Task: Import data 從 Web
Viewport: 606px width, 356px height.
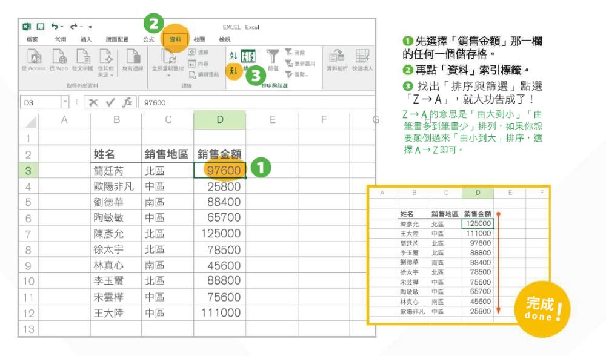Action: 59,60
